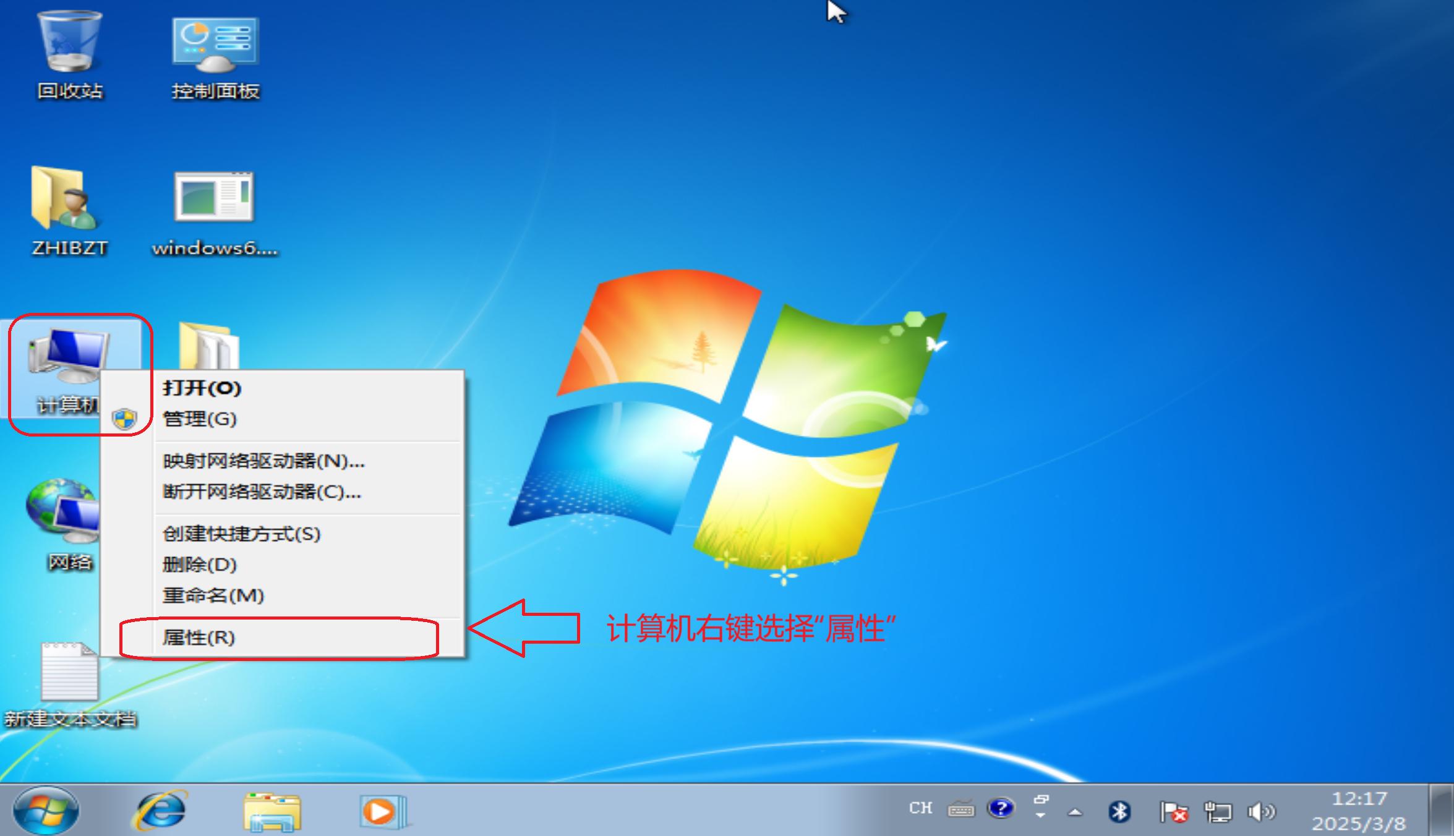Screen dimensions: 1454x836
Task: Select the 新建文本文档 text file icon
Action: click(70, 685)
